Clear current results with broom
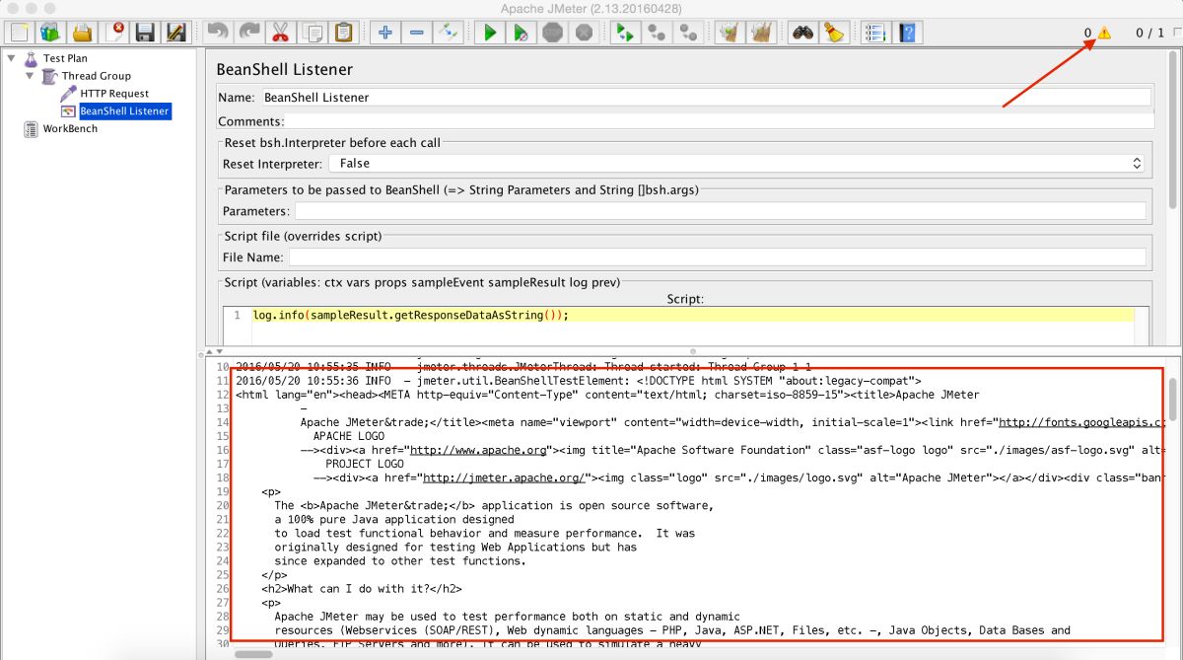 pyautogui.click(x=730, y=33)
